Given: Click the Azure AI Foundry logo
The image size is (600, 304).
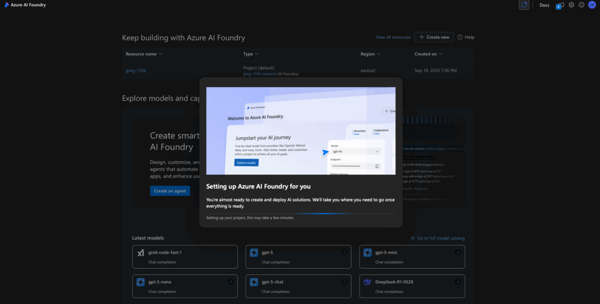Looking at the screenshot, I should 7,5.
